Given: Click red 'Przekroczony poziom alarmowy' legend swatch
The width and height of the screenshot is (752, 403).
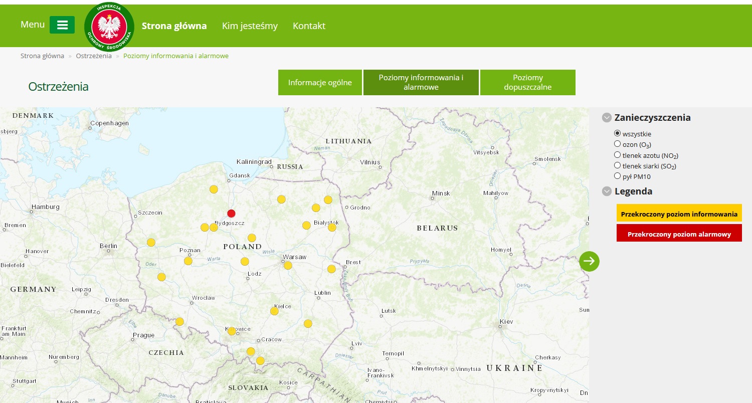Looking at the screenshot, I should [679, 234].
